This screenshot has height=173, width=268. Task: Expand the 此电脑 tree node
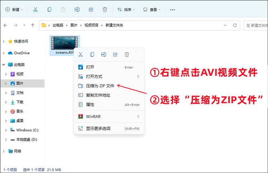4,65
